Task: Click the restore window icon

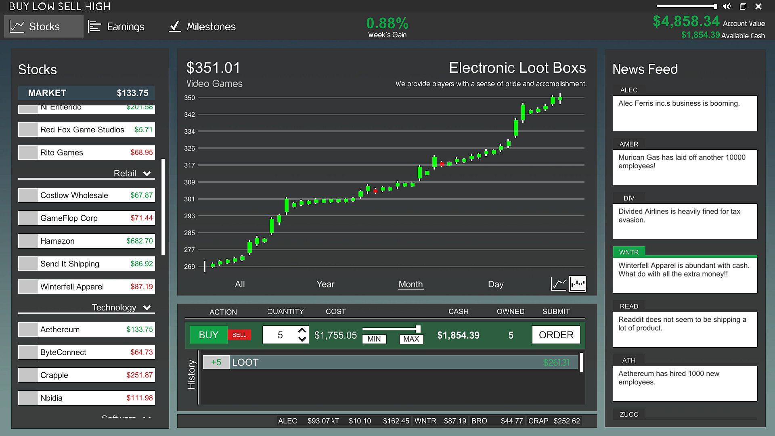Action: click(743, 6)
